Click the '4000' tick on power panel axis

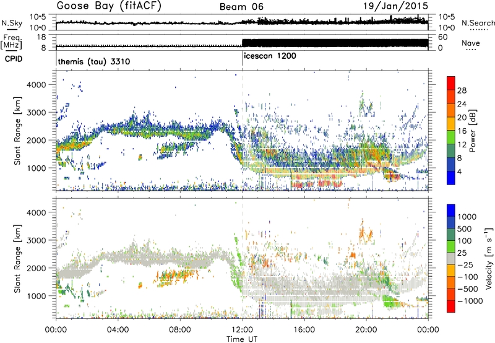pyautogui.click(x=36, y=85)
